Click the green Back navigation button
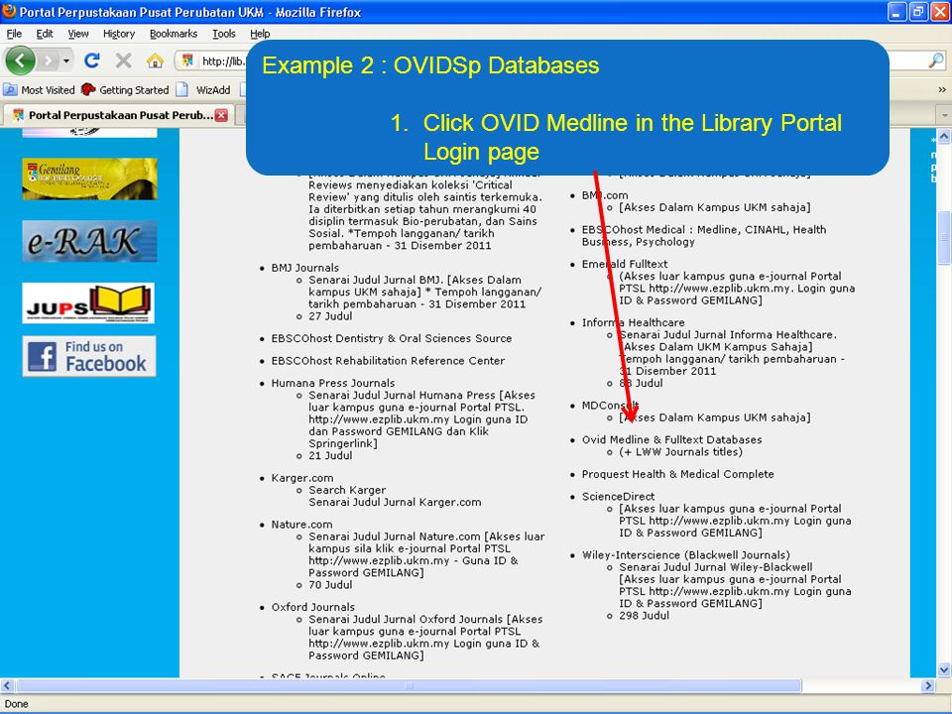The width and height of the screenshot is (952, 714). click(20, 60)
